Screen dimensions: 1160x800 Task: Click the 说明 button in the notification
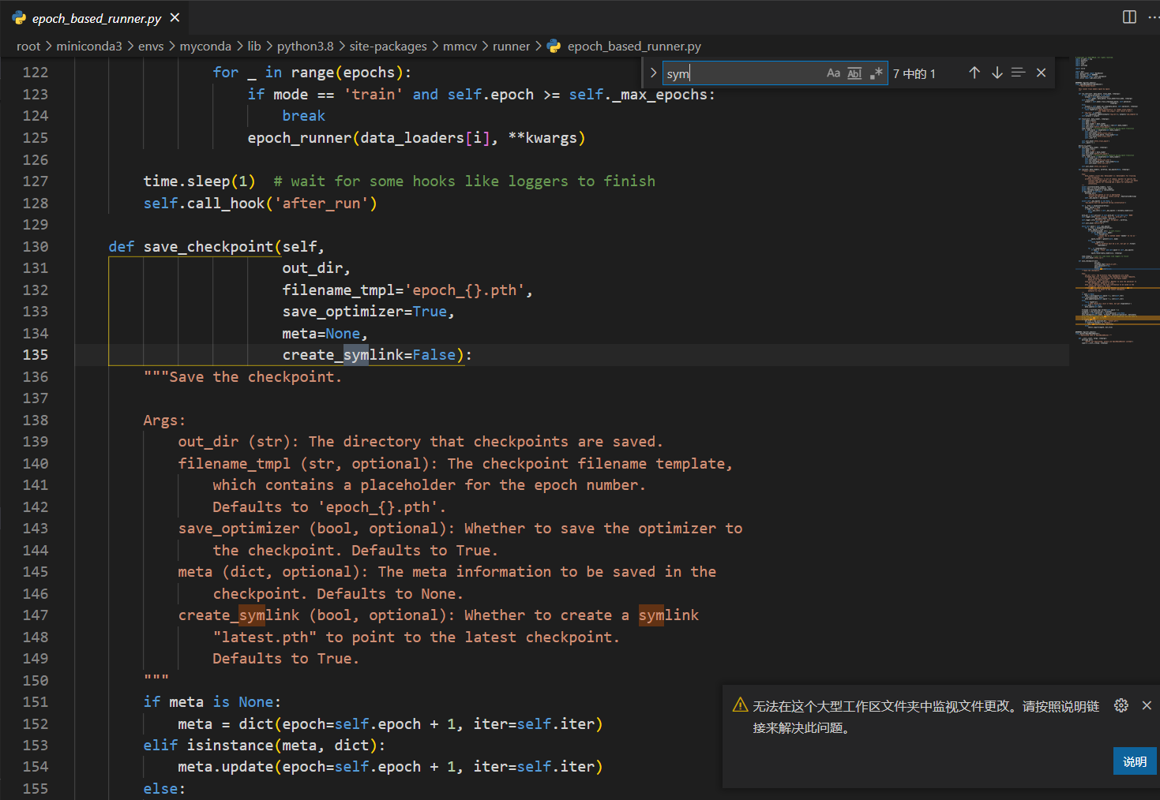1135,761
